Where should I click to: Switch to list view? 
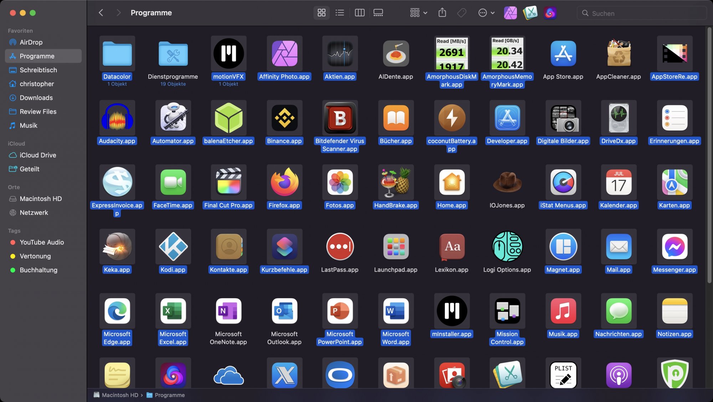coord(340,13)
